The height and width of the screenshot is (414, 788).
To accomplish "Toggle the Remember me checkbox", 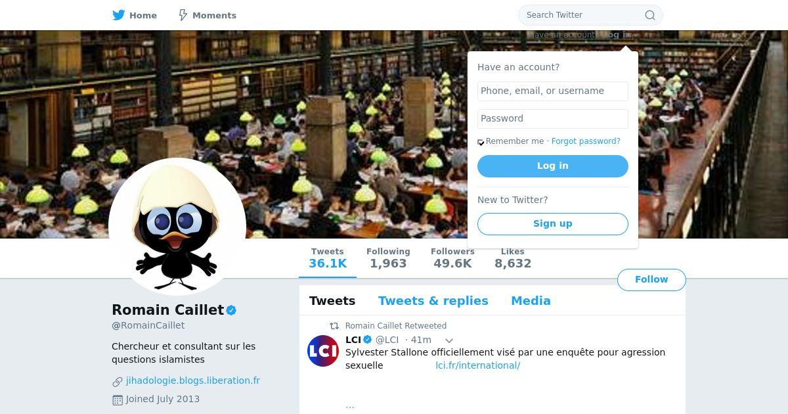I will 481,142.
